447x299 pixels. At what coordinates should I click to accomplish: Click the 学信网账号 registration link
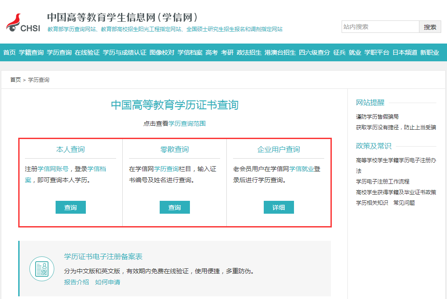point(53,169)
